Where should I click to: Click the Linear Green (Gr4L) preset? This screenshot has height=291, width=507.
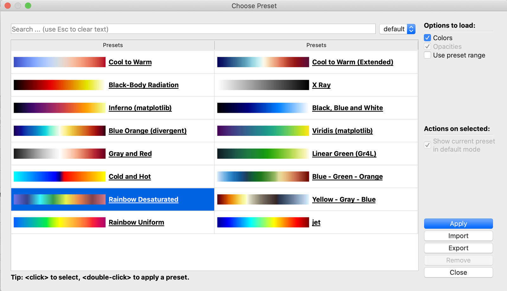[344, 154]
